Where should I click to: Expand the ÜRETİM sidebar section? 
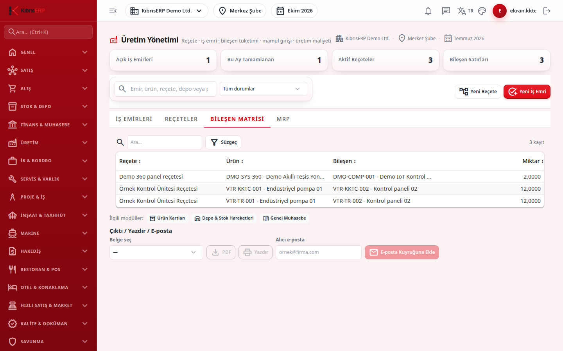coord(48,143)
